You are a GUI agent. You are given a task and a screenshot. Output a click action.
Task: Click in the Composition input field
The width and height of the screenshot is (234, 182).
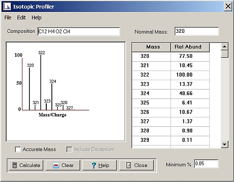[x=79, y=31]
